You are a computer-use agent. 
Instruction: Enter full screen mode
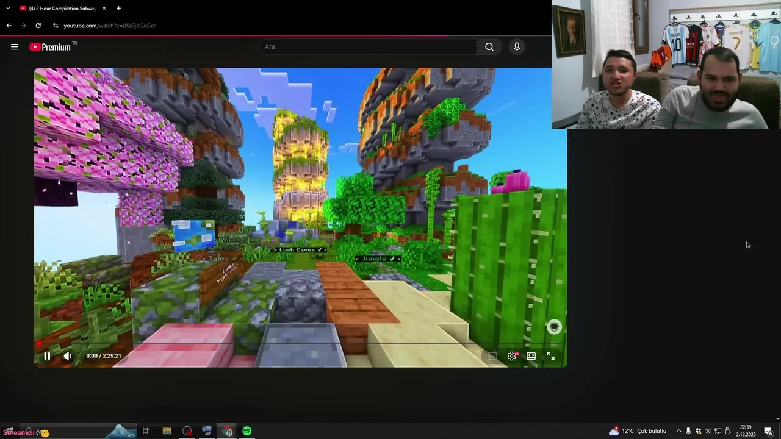pos(551,356)
